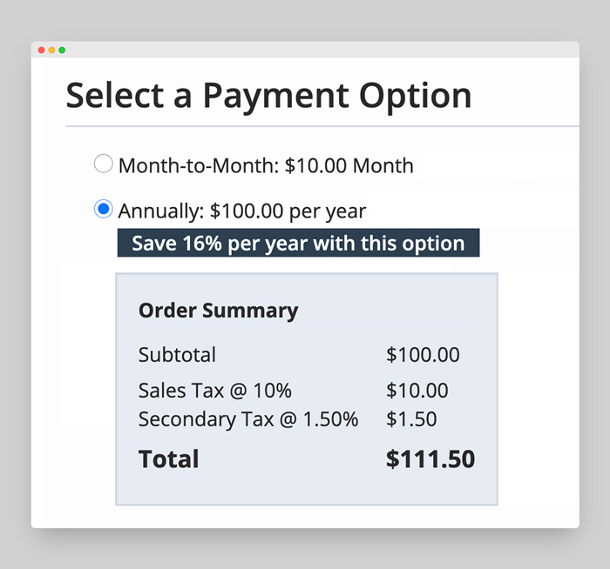Viewport: 610px width, 569px height.
Task: Click the $111.50 total amount
Action: pos(430,459)
